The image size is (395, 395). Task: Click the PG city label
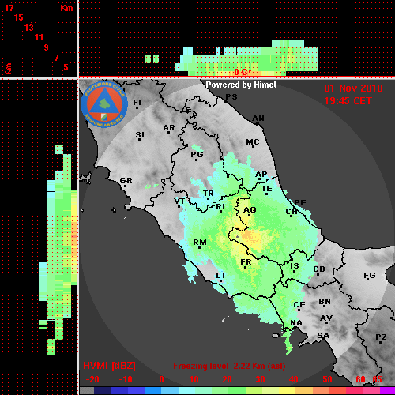click(197, 154)
